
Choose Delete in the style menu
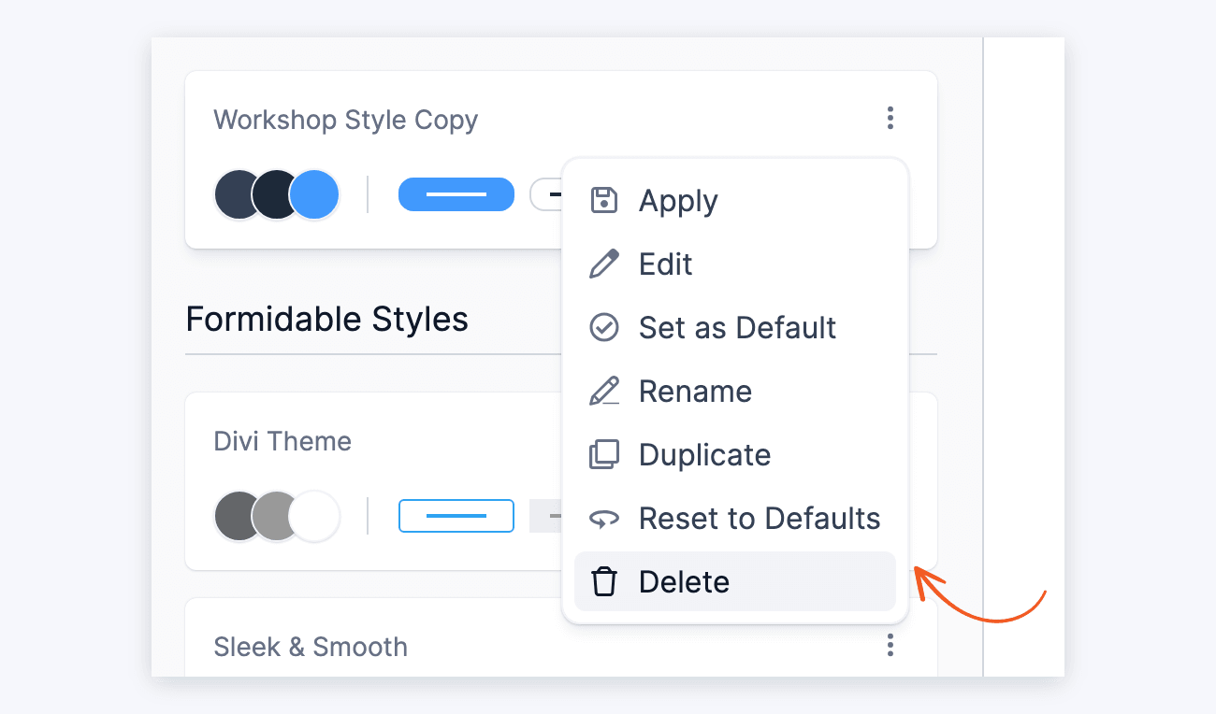click(735, 581)
